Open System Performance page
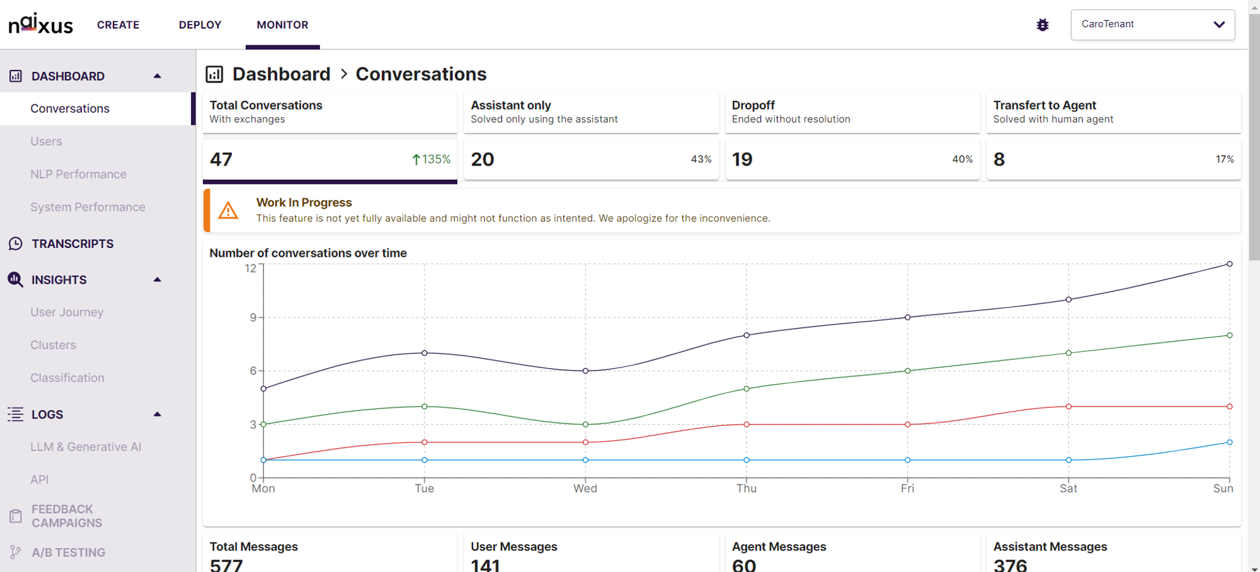1260x572 pixels. 88,207
